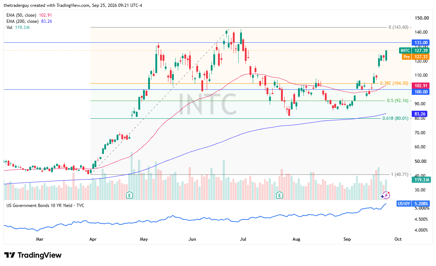Click the 'Jun' date axis label
This screenshot has height=266, width=436.
click(x=192, y=239)
